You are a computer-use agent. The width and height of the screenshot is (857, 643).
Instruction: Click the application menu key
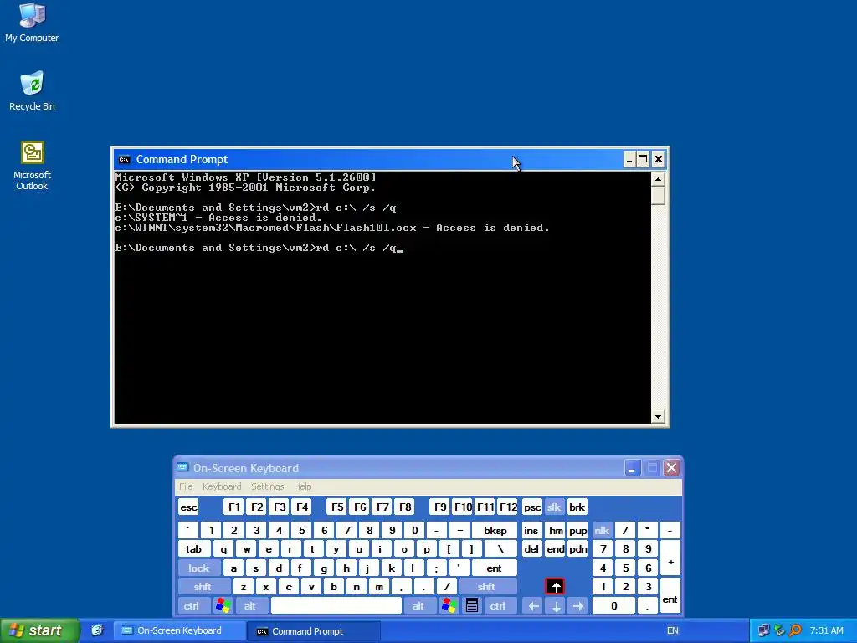[x=472, y=606]
